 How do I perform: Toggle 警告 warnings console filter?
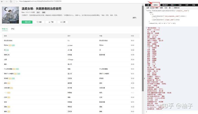(x=157, y=8)
